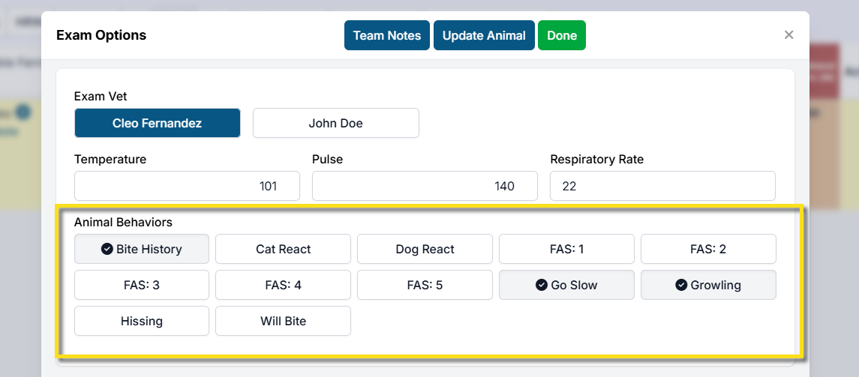Select Cleo Fernandez as exam vet

pos(157,123)
